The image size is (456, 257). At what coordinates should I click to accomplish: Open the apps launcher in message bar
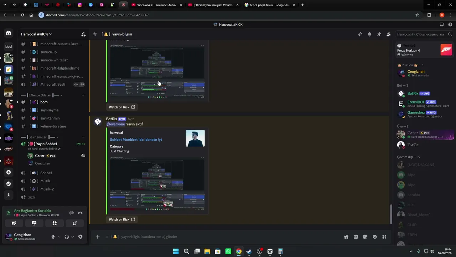[x=384, y=237]
